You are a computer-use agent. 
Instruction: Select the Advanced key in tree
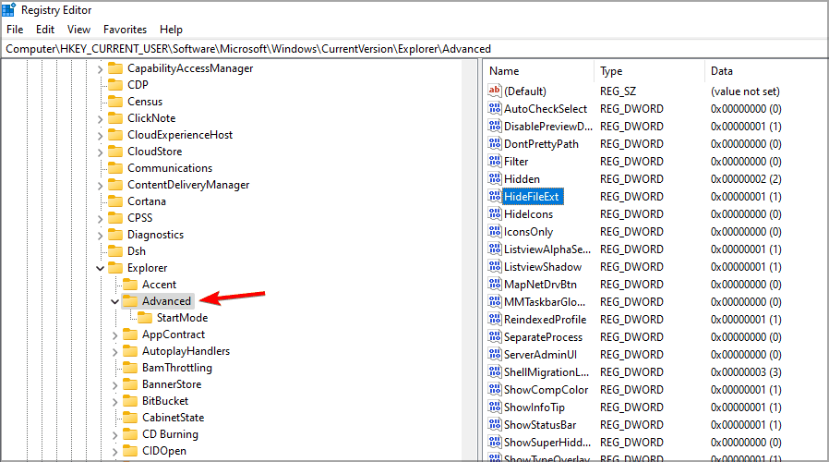[x=166, y=301]
